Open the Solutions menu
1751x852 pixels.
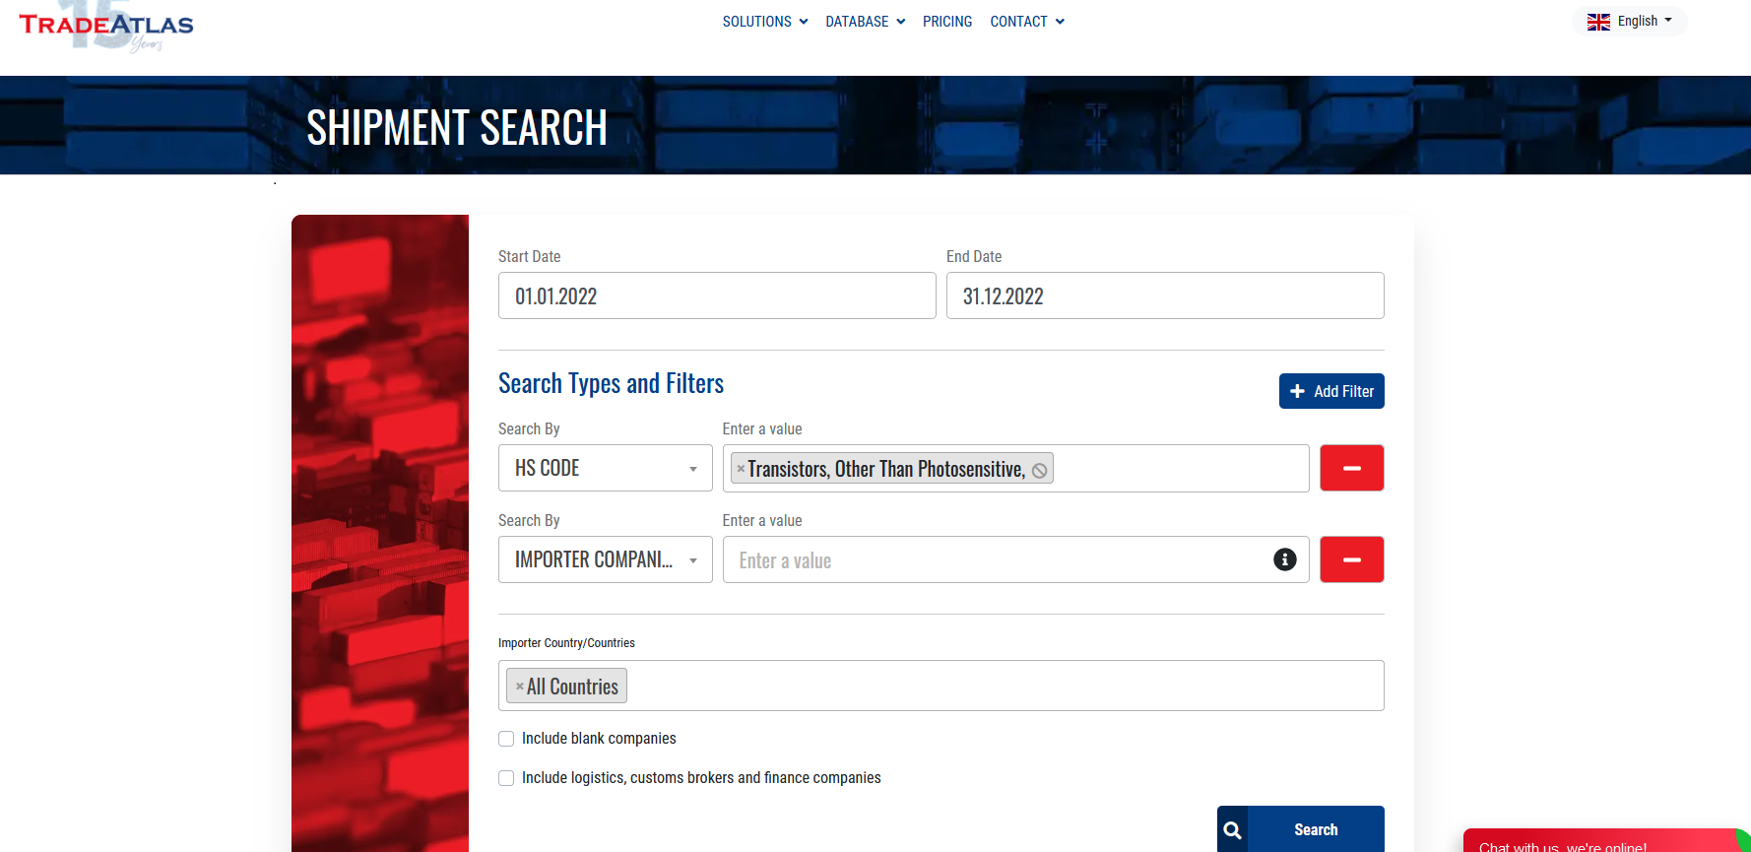(x=764, y=22)
